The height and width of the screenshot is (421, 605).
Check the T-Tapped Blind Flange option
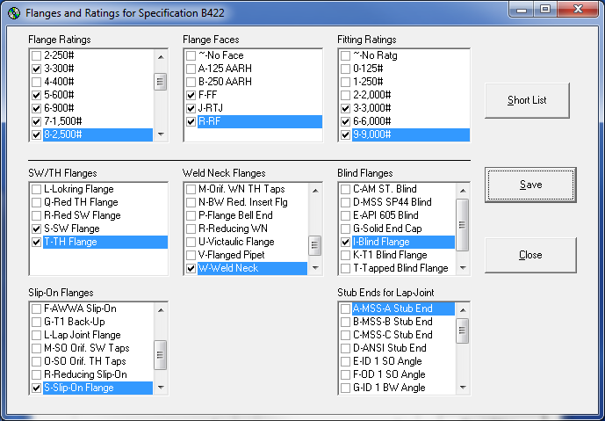(x=345, y=268)
